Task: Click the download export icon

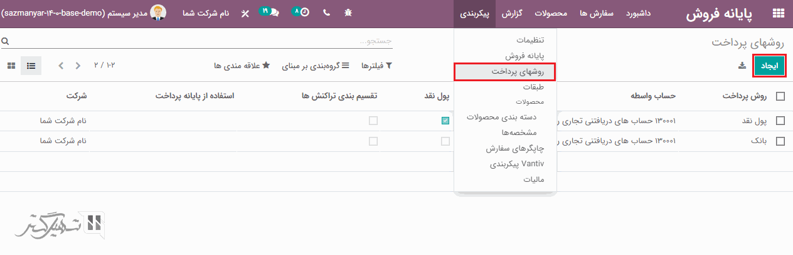Action: point(742,66)
